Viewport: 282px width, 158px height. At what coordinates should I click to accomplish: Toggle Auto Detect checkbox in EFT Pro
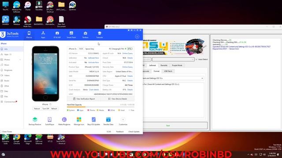tap(197, 59)
